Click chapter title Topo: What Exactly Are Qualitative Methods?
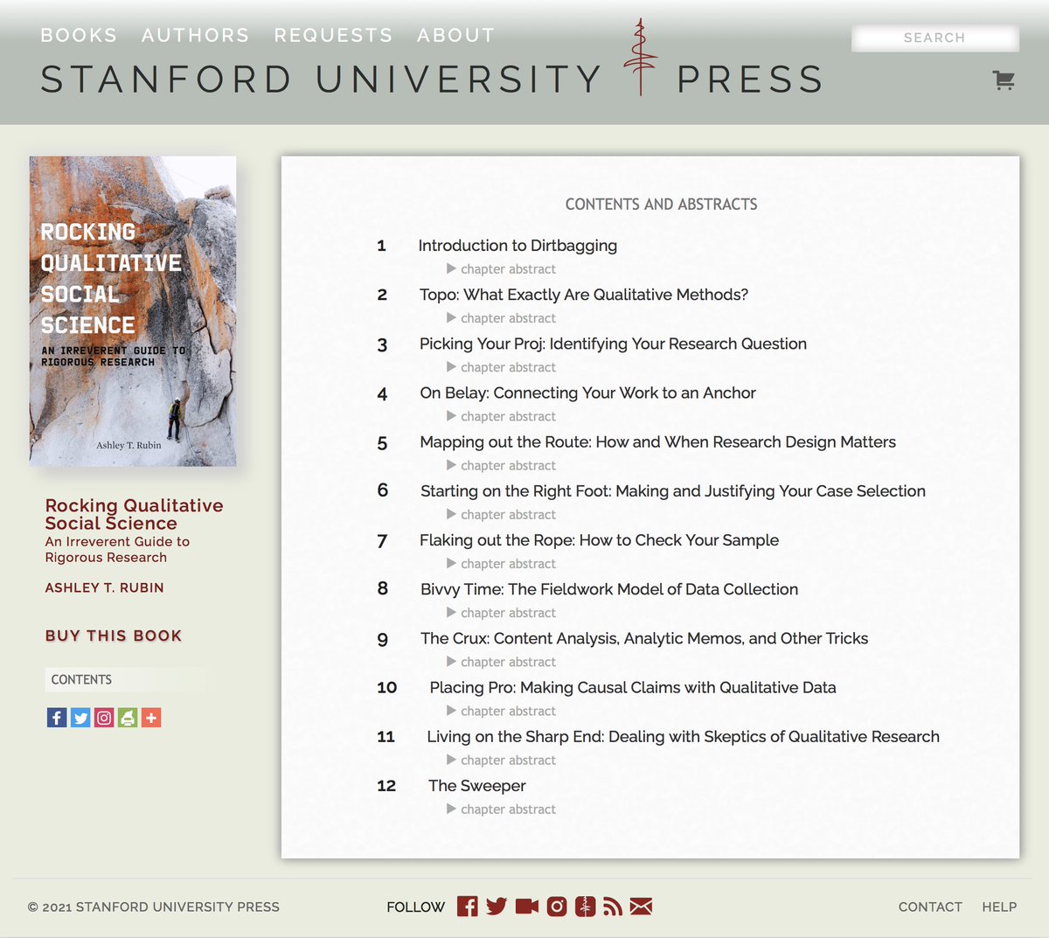This screenshot has width=1049, height=938. pyautogui.click(x=584, y=295)
